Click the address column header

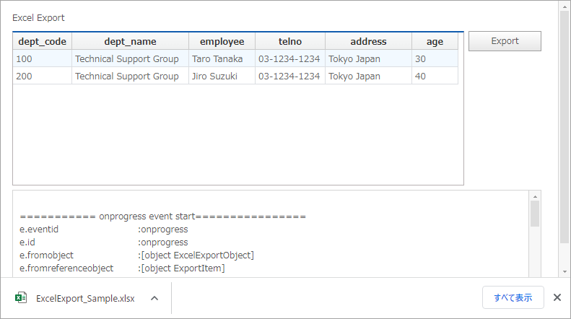pyautogui.click(x=368, y=42)
